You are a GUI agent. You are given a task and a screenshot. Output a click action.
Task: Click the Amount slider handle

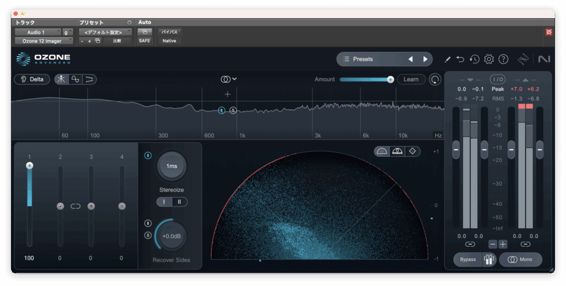[390, 80]
